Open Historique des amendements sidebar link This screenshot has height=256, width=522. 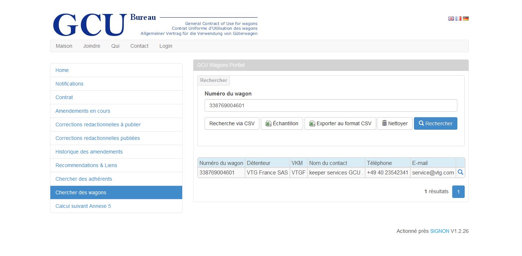coord(89,152)
